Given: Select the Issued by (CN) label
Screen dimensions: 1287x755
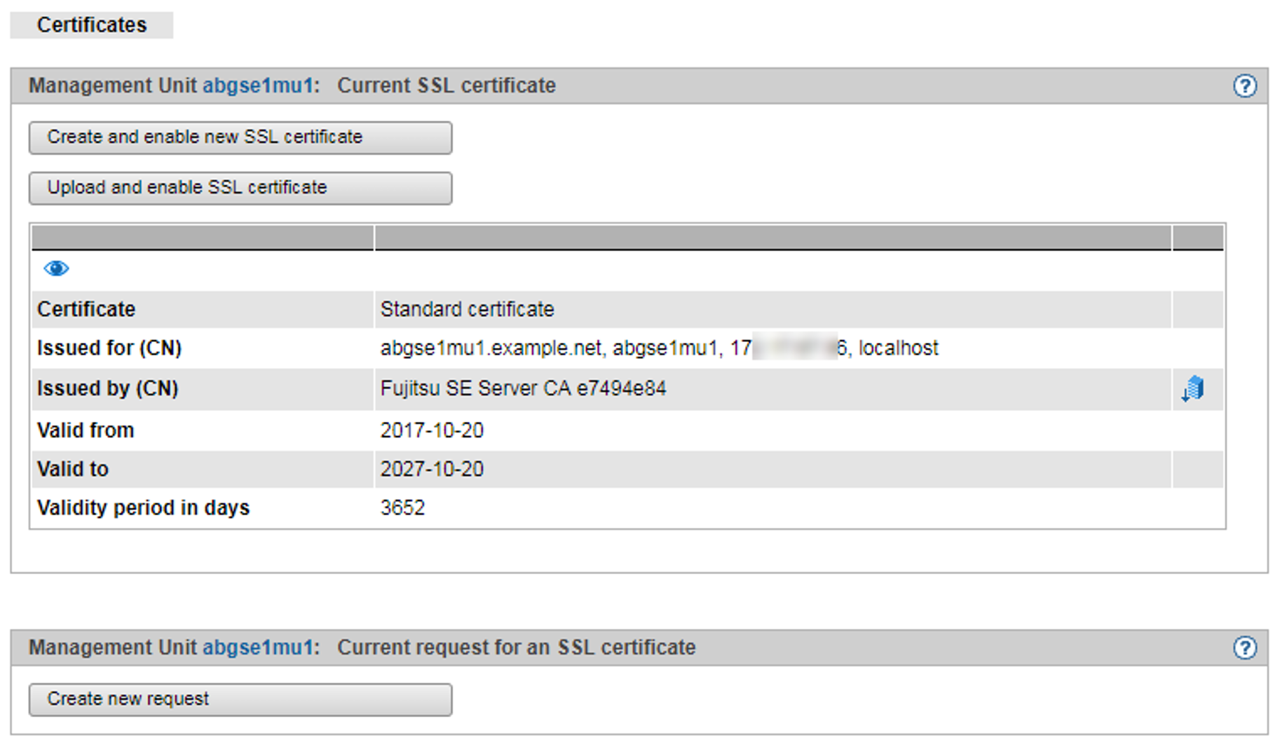Looking at the screenshot, I should (108, 388).
